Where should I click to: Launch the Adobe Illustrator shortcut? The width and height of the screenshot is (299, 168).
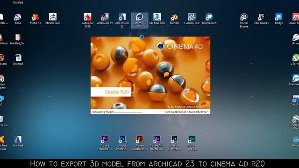tap(140, 143)
